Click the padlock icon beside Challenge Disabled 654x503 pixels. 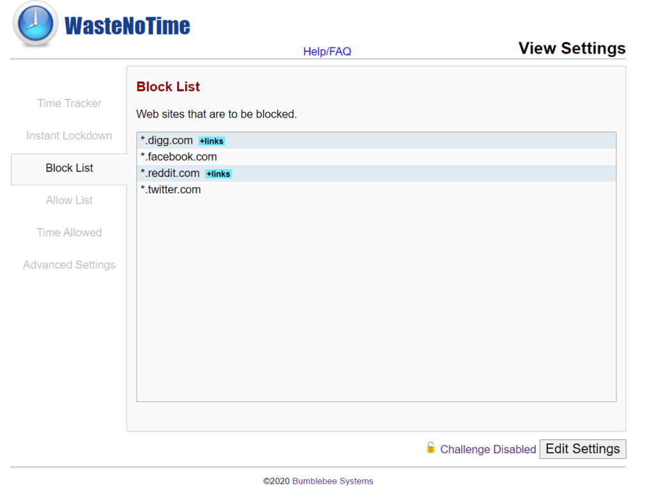(431, 448)
